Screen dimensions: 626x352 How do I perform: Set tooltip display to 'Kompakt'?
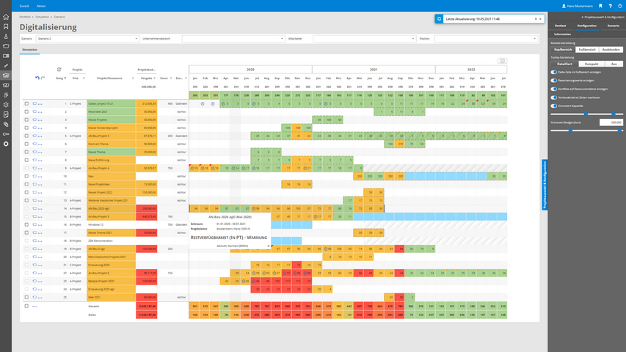pos(592,64)
